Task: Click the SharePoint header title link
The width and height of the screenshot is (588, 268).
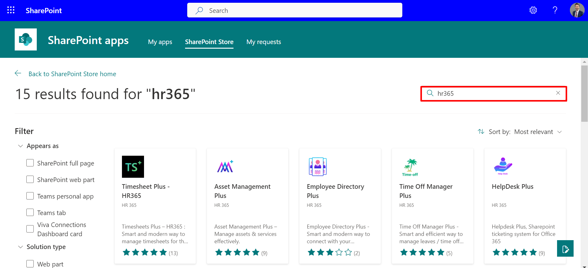Action: [44, 10]
